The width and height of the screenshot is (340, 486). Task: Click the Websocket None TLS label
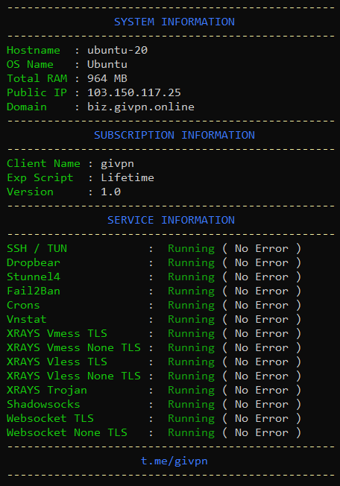(x=67, y=432)
